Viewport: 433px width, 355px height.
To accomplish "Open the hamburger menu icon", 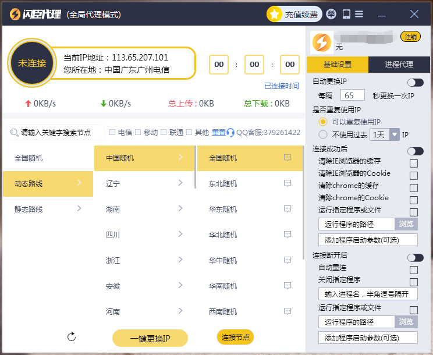I will [x=359, y=14].
